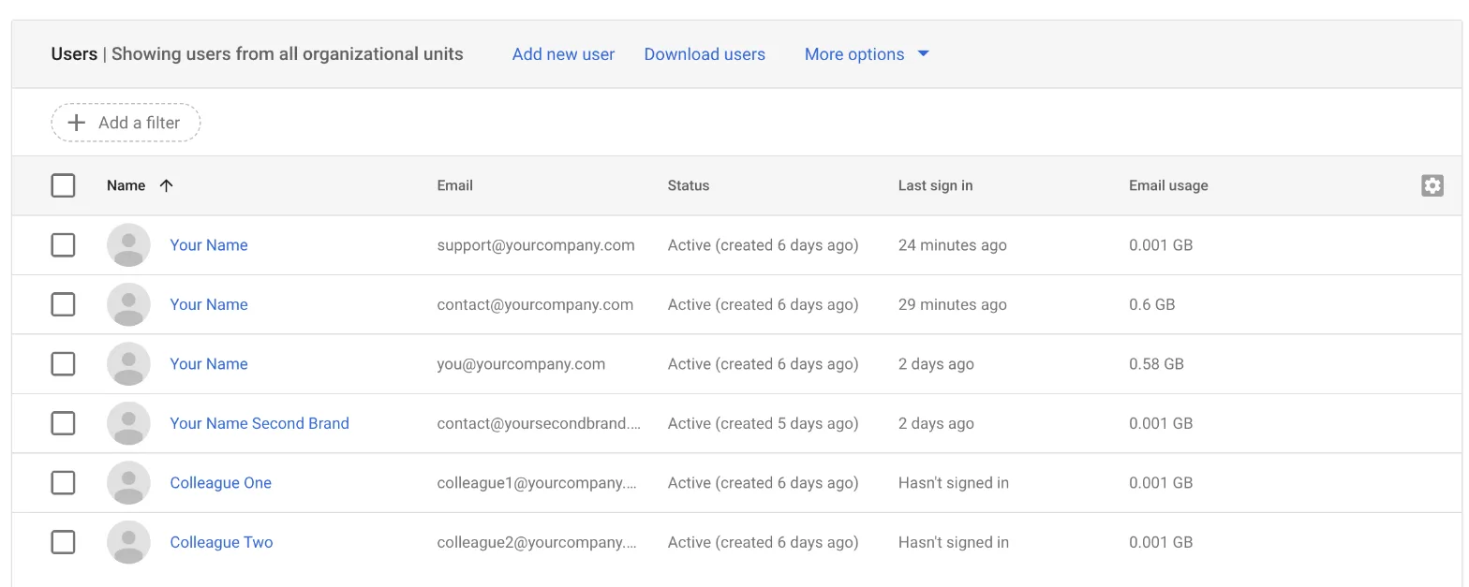The image size is (1469, 587).
Task: Open Your Name user for contact@yourcompany.com
Action: tap(209, 304)
